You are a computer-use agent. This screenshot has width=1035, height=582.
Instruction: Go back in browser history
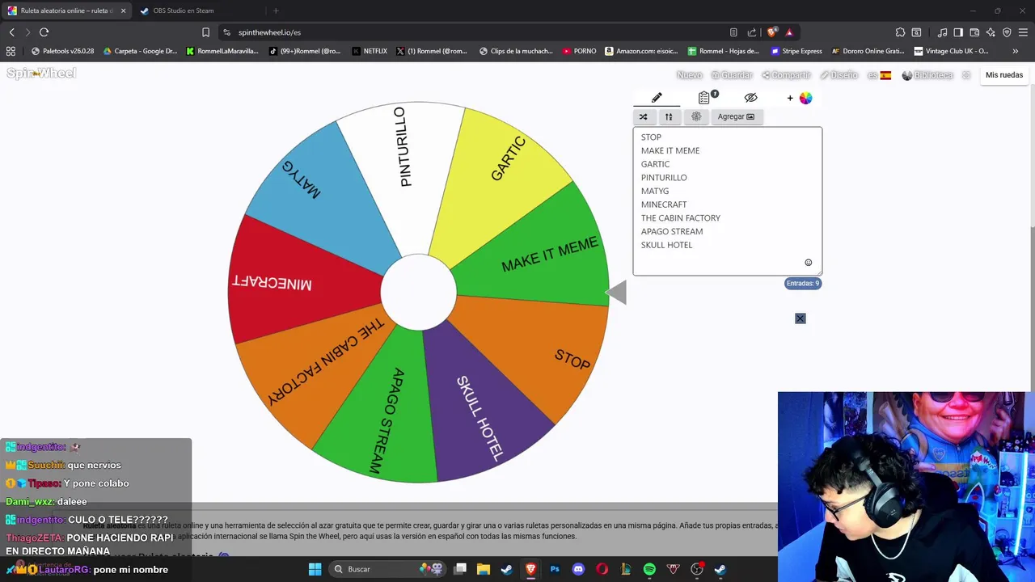click(11, 32)
